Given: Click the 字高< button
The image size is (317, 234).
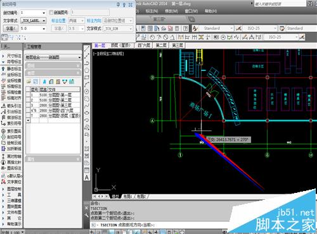Looking at the screenshot, I should (11, 28).
